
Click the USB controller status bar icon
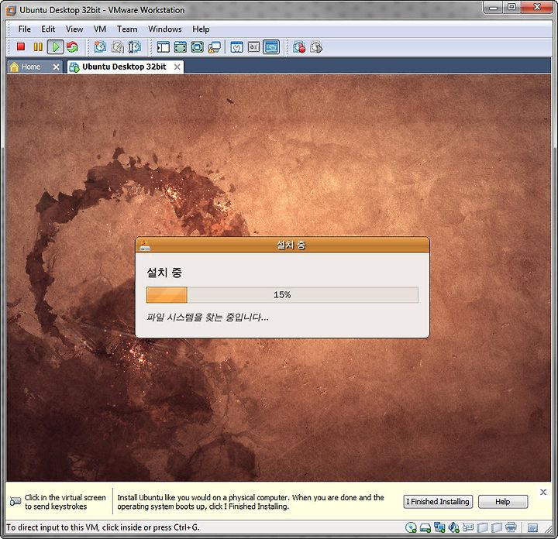468,527
